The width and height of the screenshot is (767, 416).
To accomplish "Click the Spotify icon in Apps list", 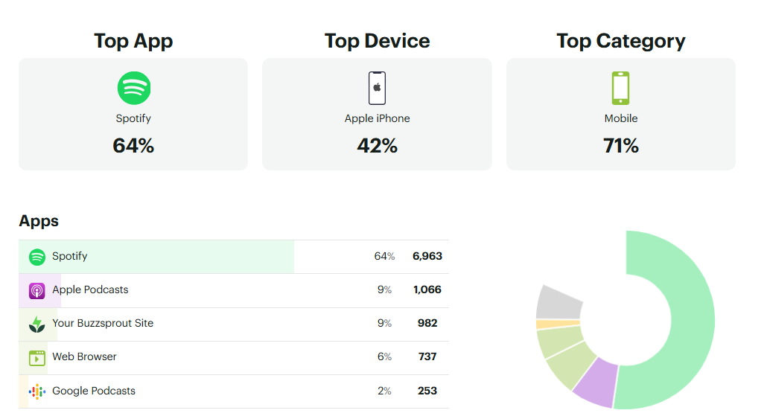I will point(37,257).
